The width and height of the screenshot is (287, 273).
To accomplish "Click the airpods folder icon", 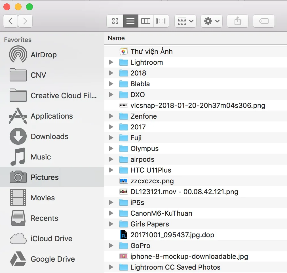I will tap(124, 159).
